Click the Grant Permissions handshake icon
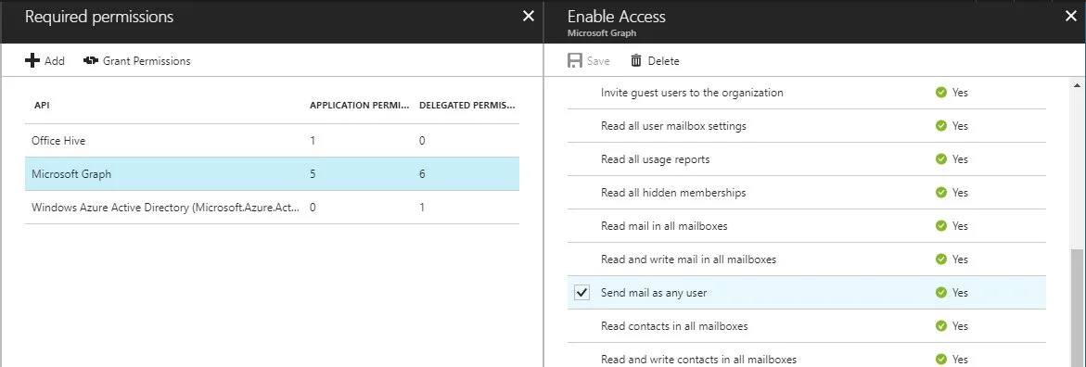This screenshot has width=1086, height=367. tap(90, 61)
